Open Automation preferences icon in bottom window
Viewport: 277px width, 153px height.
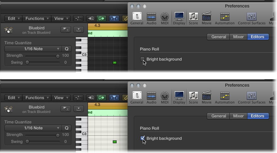pos(225,97)
